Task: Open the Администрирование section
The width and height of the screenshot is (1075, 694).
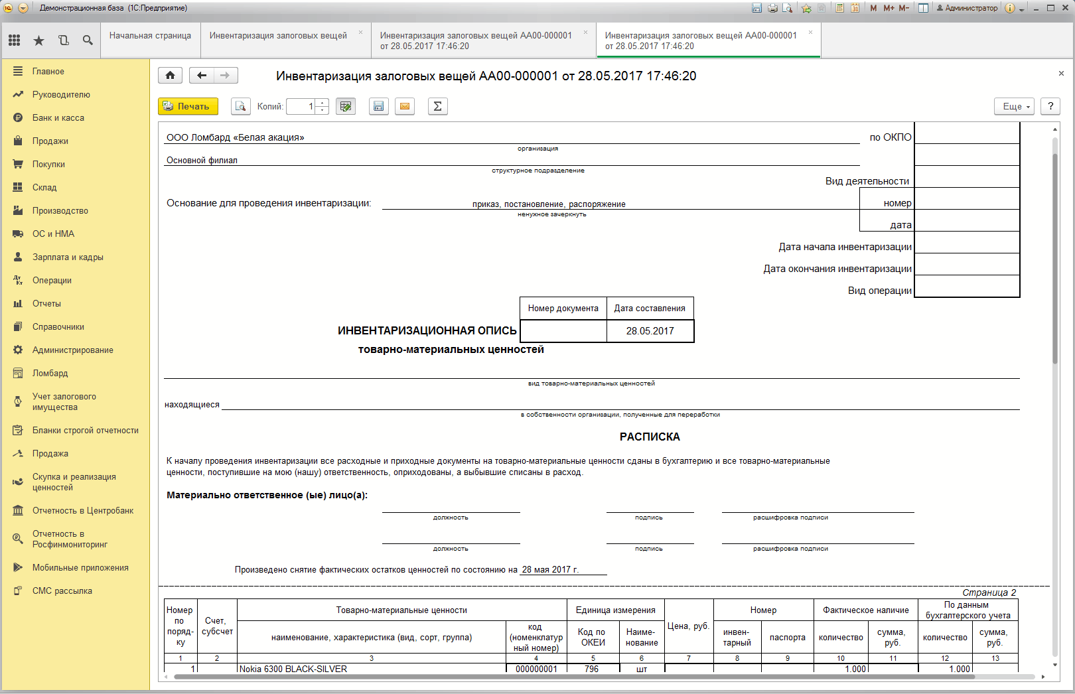Action: click(x=75, y=350)
